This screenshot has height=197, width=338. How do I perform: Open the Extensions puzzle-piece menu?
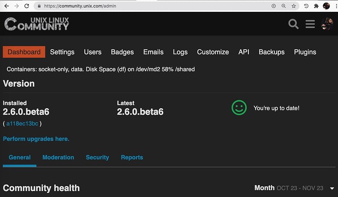tap(316, 6)
